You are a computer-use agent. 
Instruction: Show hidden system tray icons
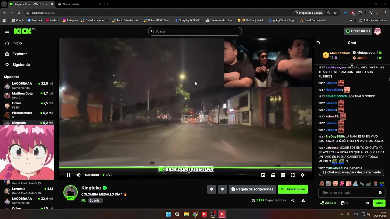pyautogui.click(x=342, y=214)
